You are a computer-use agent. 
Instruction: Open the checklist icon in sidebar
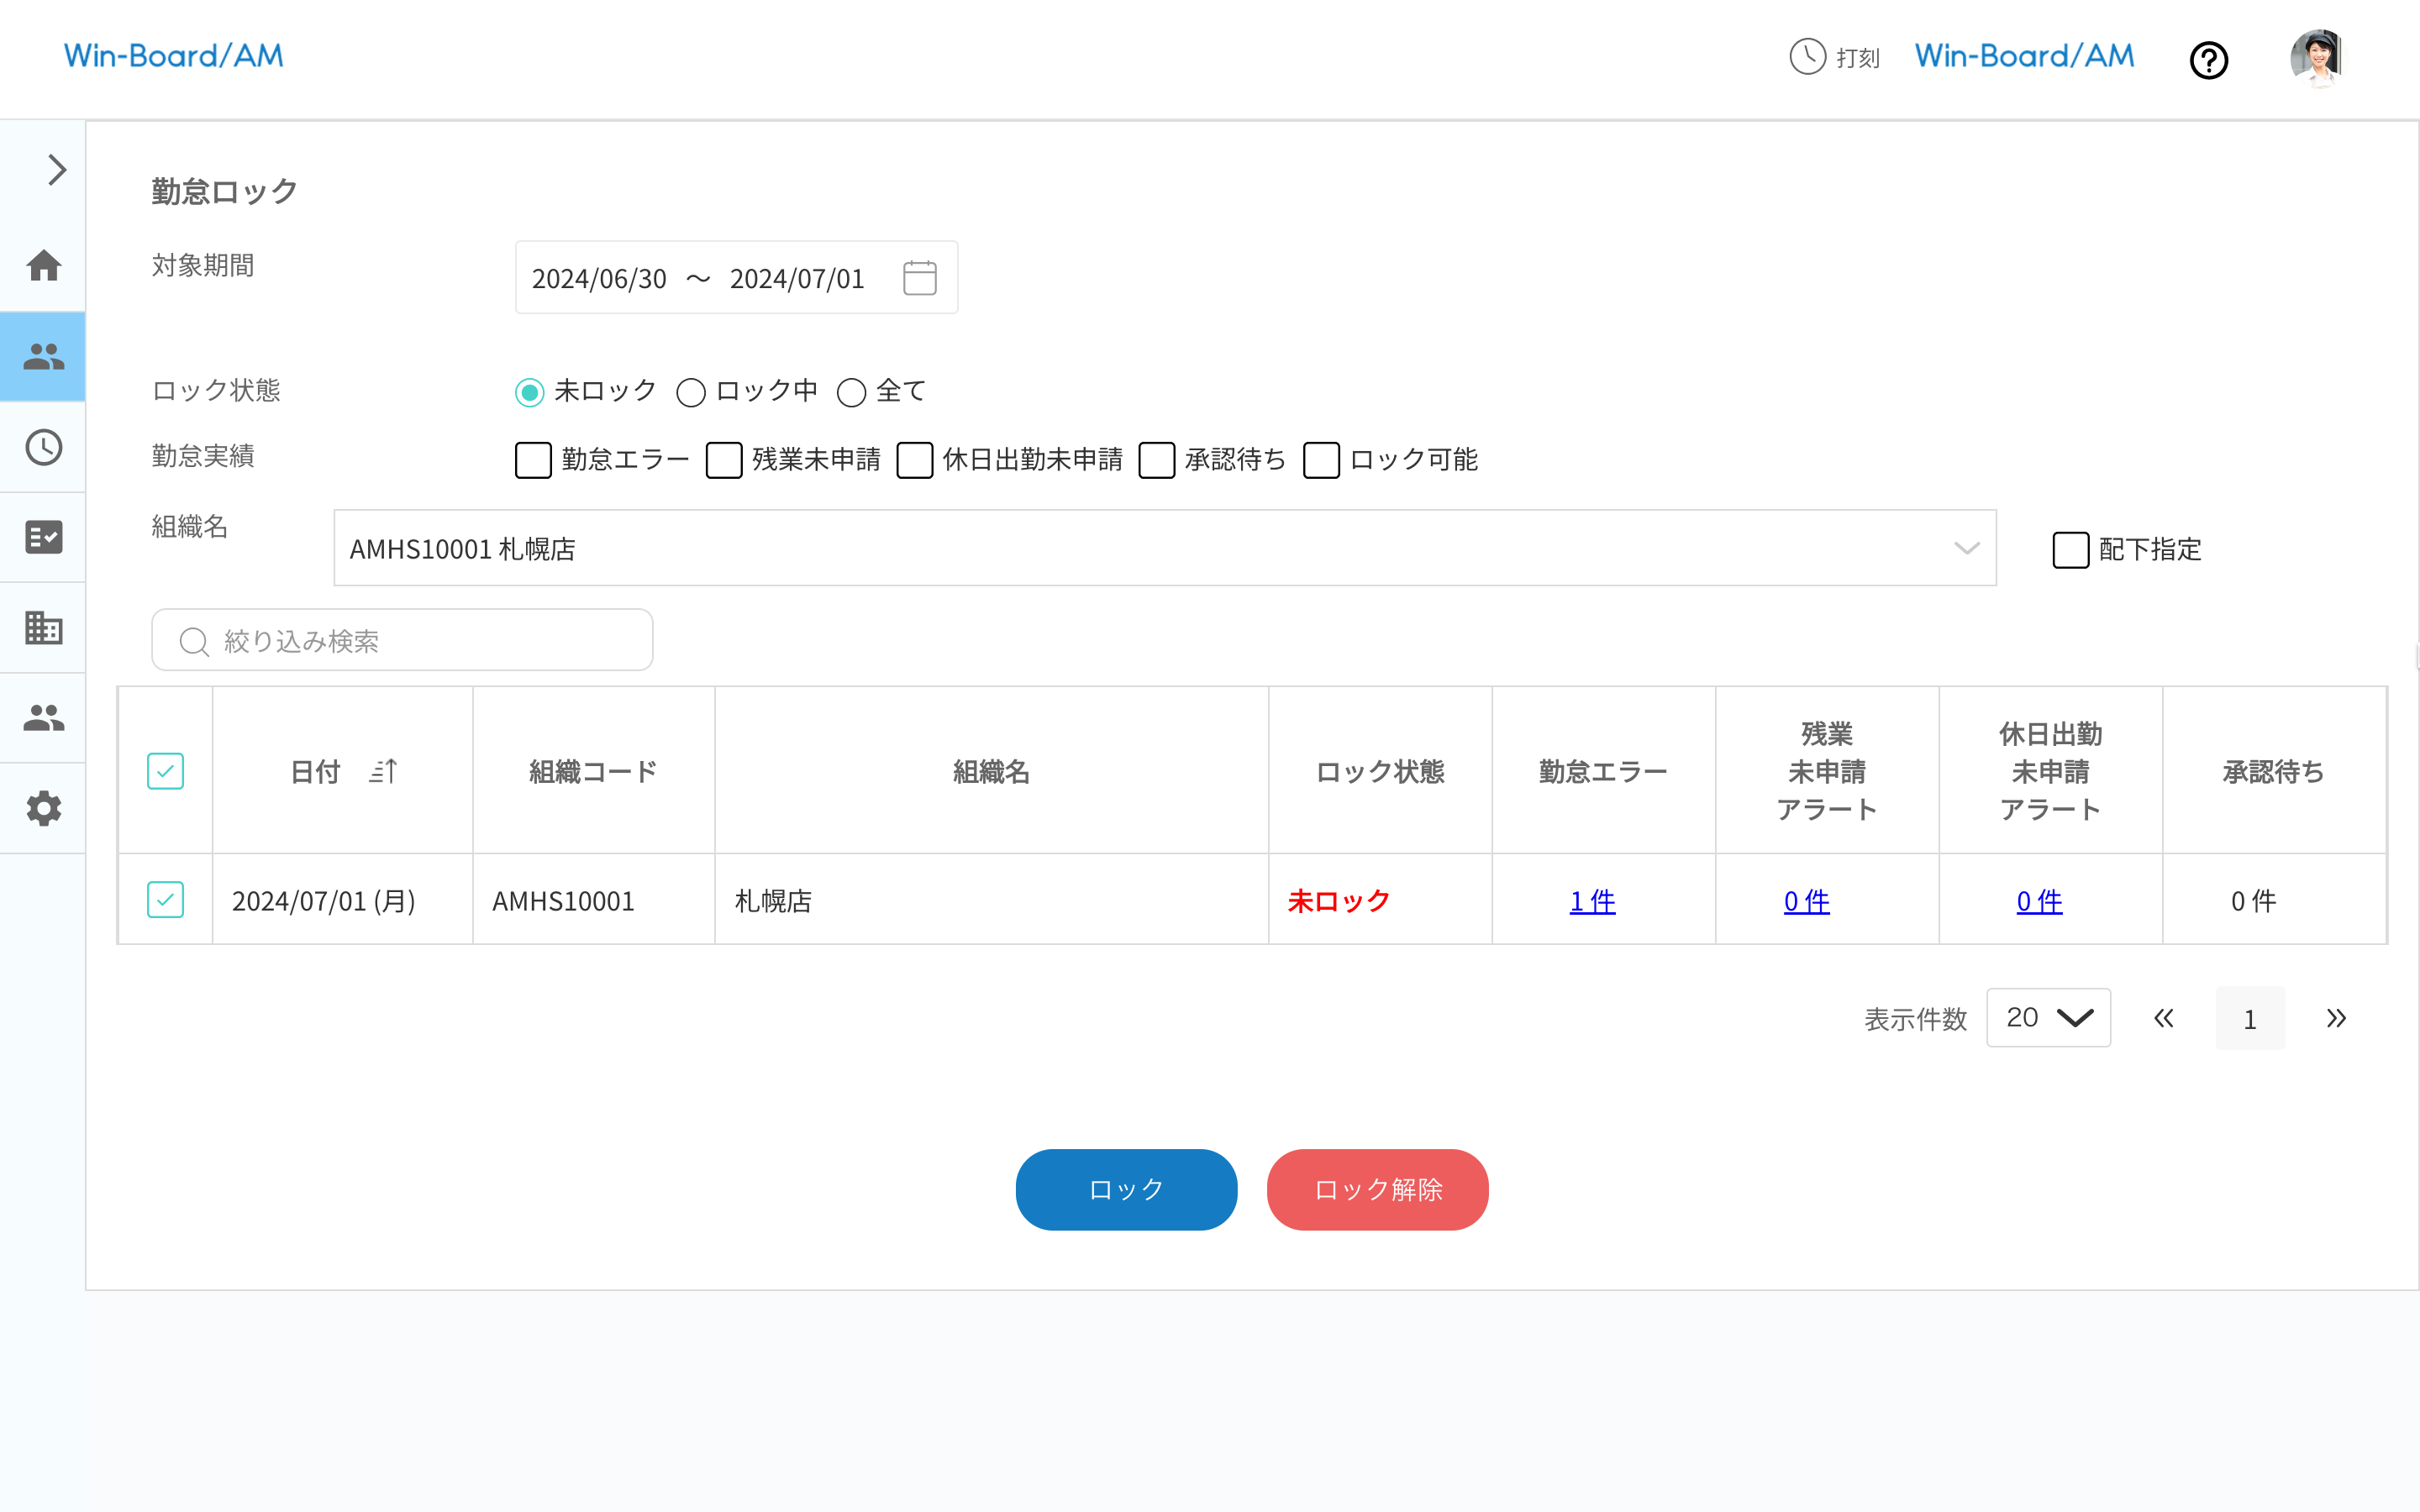43,537
